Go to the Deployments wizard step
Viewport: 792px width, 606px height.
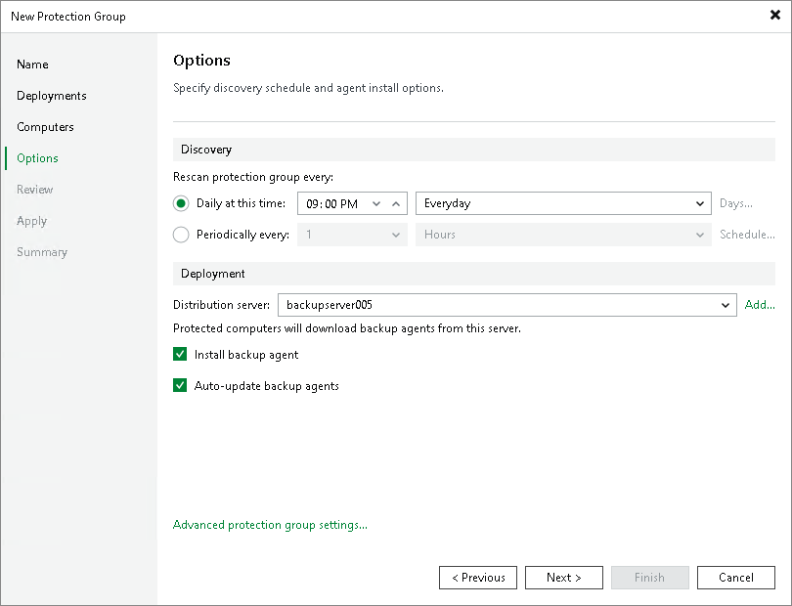click(52, 96)
